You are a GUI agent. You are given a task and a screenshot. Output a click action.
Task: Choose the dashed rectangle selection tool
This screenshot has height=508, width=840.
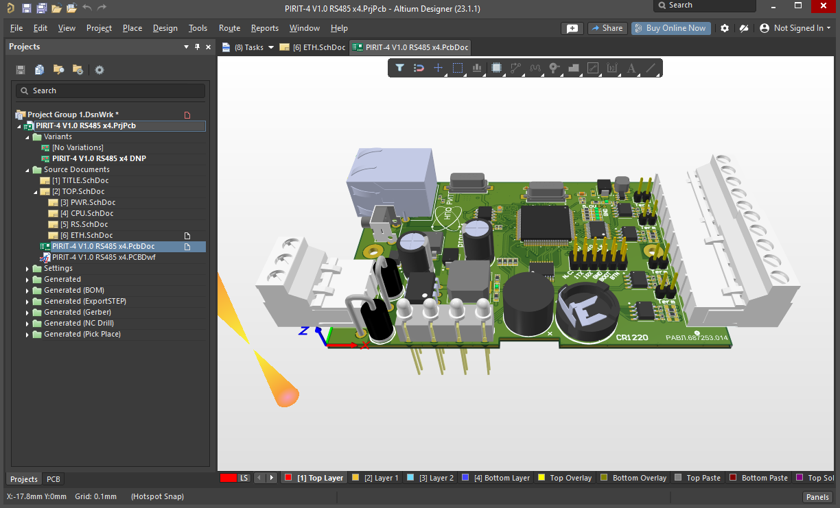click(458, 68)
